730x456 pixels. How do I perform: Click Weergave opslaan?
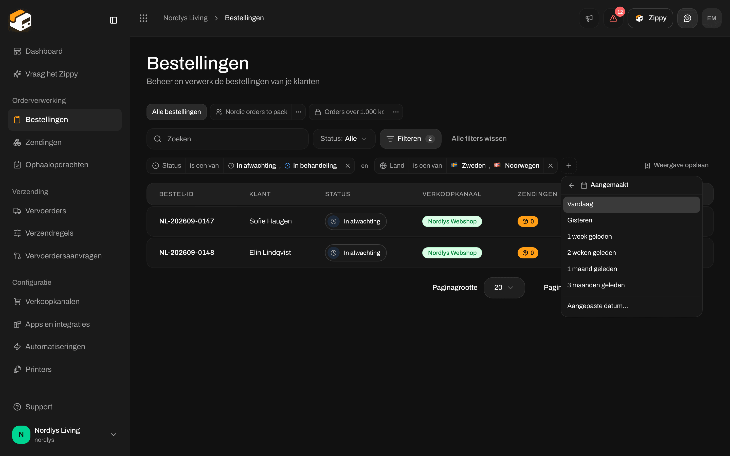pos(676,165)
